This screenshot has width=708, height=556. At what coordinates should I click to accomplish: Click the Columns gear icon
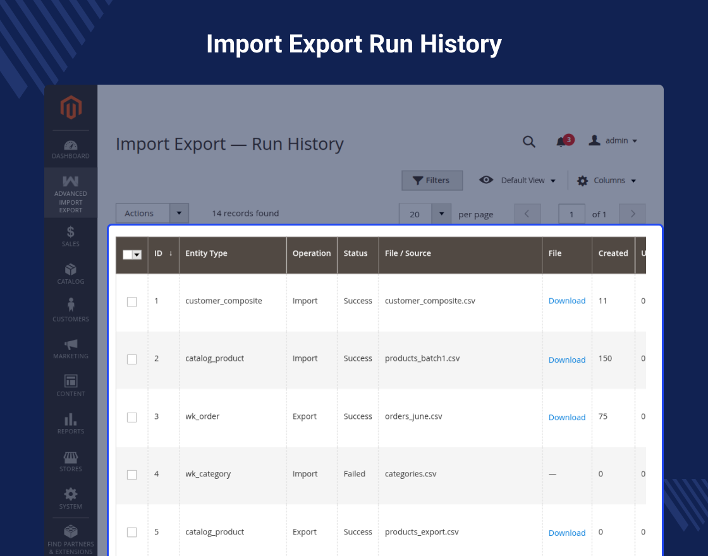coord(582,181)
